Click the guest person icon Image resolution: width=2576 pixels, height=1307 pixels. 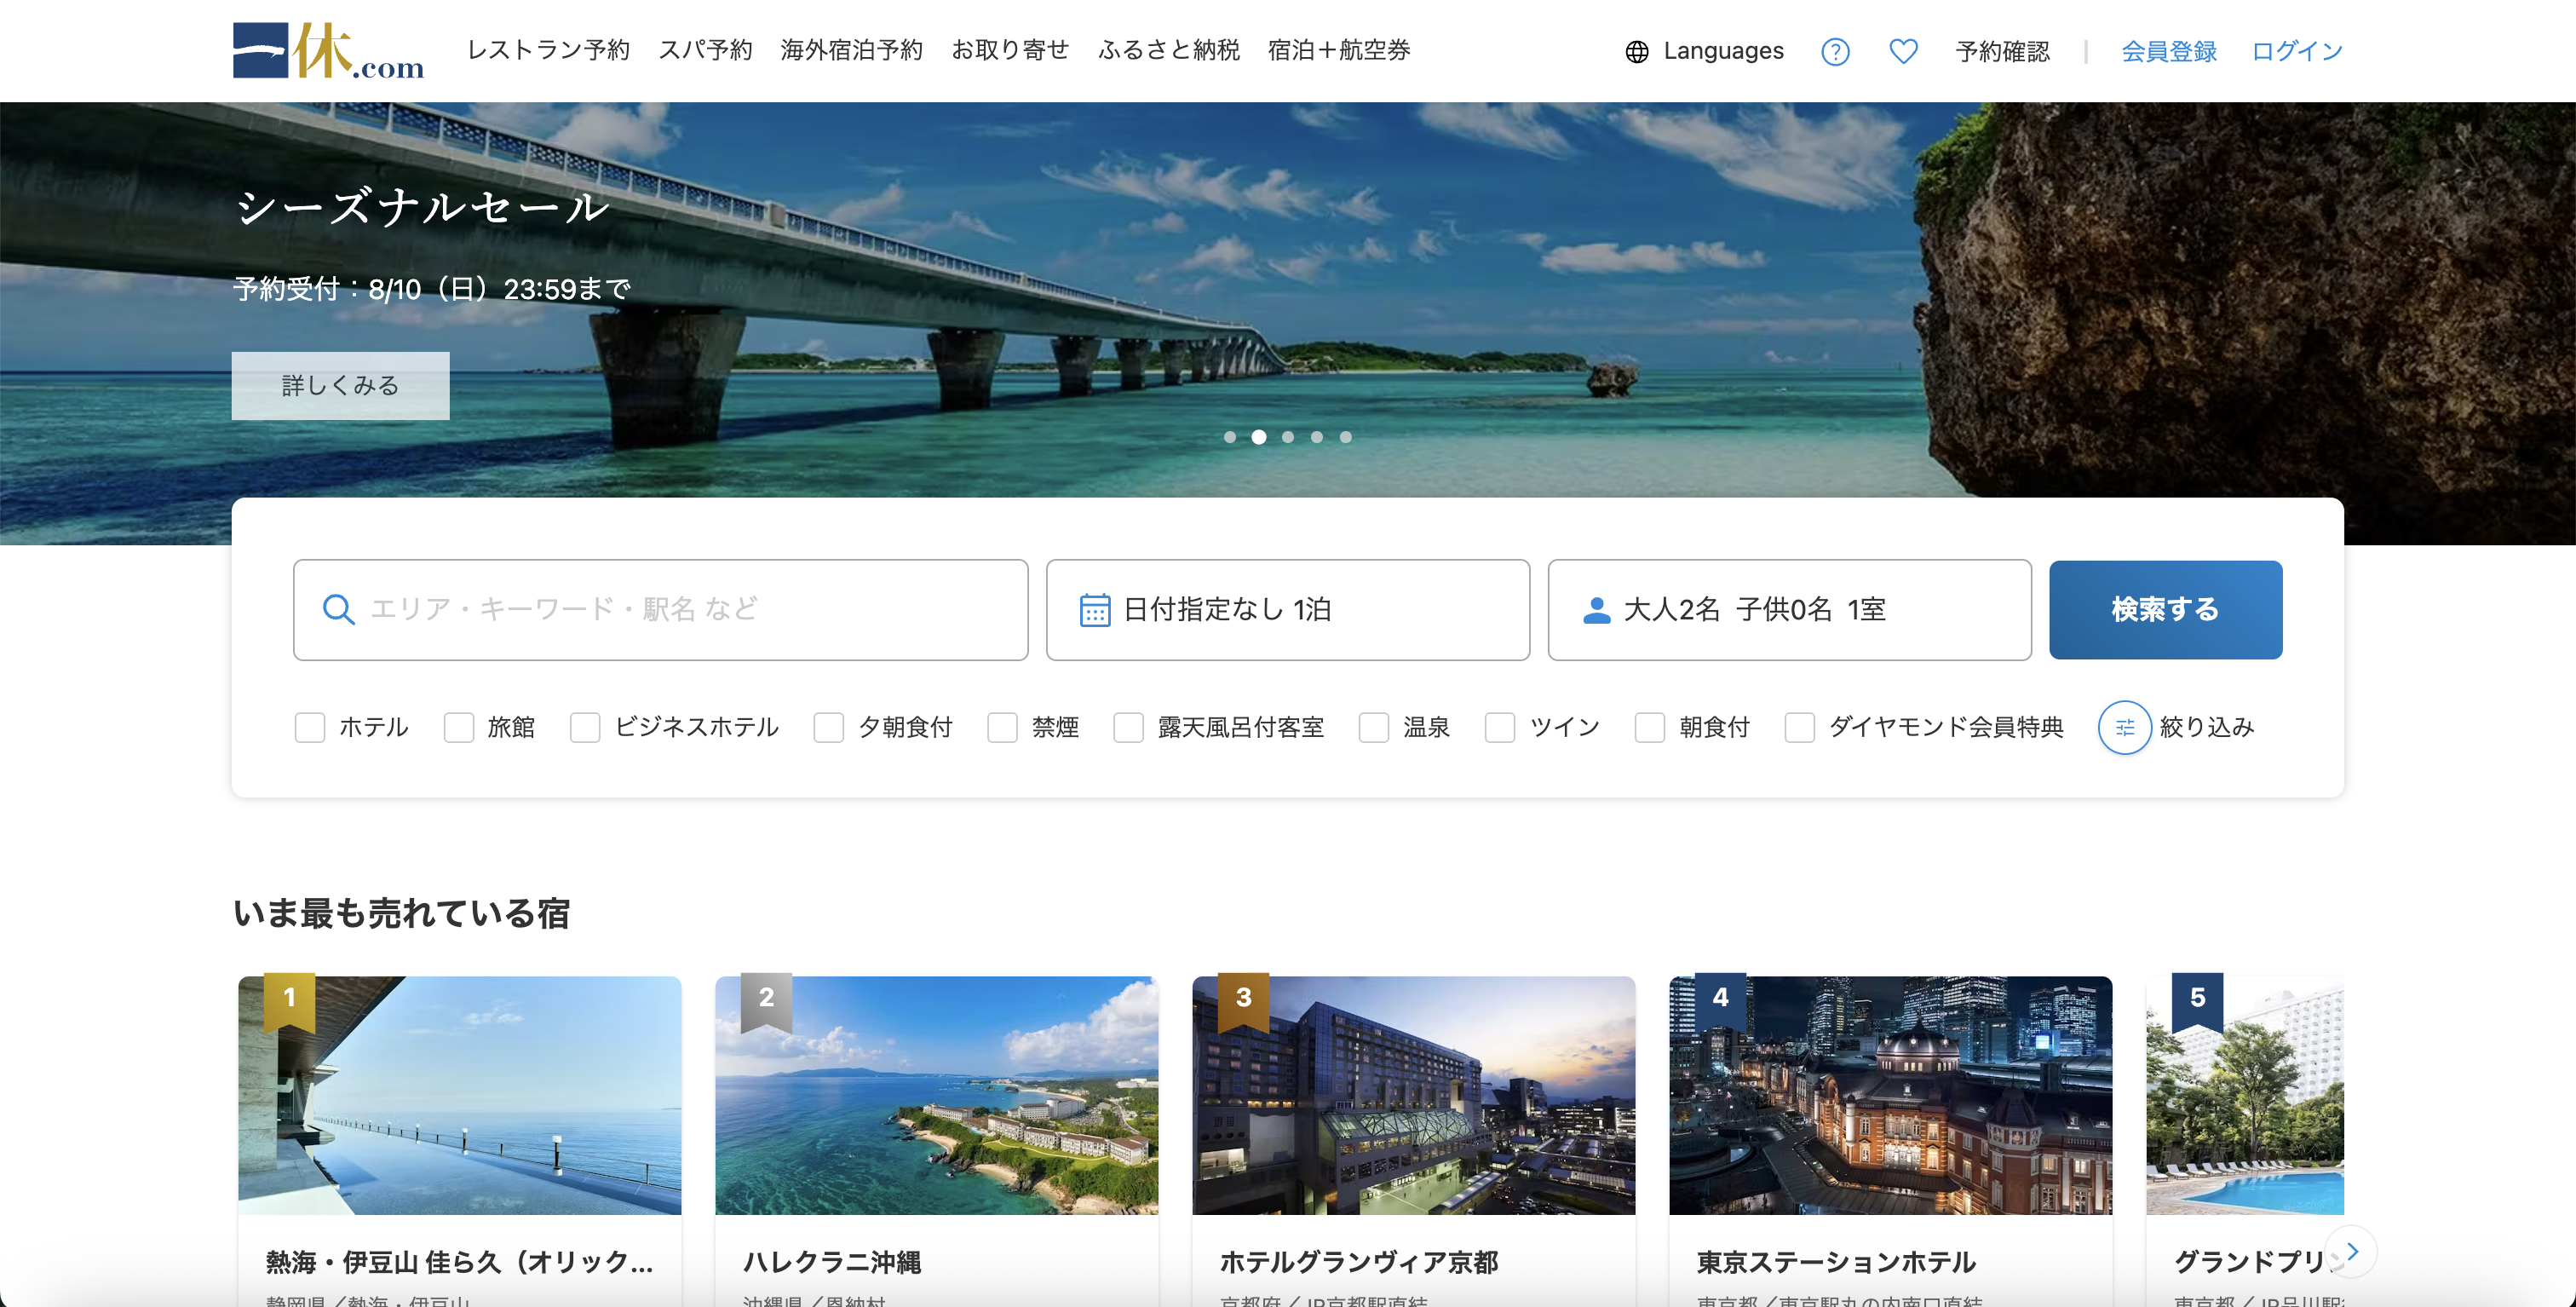1597,609
